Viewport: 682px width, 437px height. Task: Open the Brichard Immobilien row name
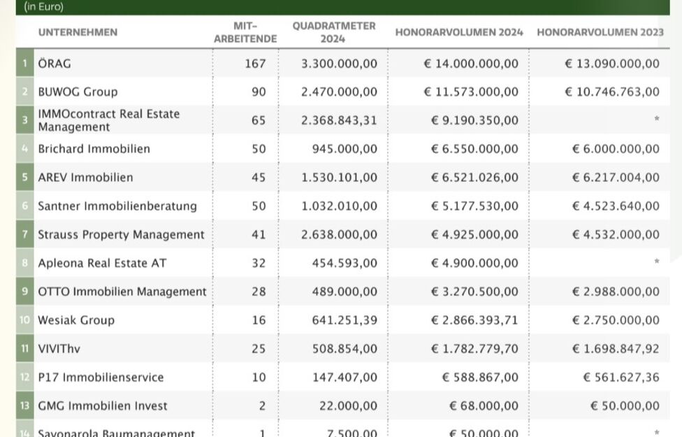(94, 149)
